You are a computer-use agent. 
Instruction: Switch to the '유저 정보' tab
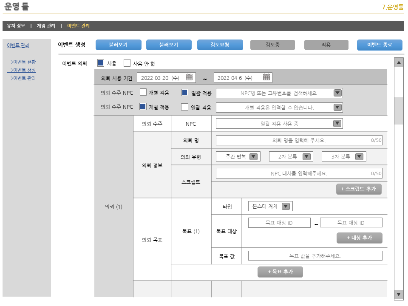pos(16,26)
